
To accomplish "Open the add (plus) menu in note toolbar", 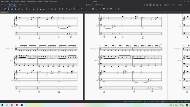I will 115,9.
